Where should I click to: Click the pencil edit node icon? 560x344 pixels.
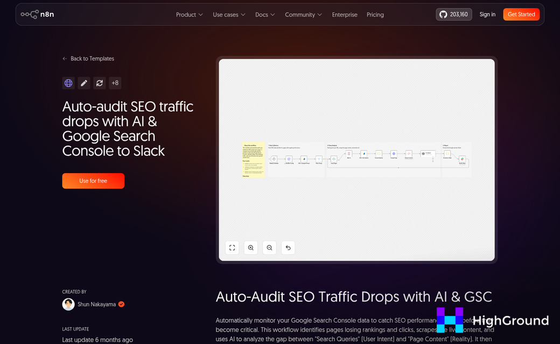click(84, 83)
